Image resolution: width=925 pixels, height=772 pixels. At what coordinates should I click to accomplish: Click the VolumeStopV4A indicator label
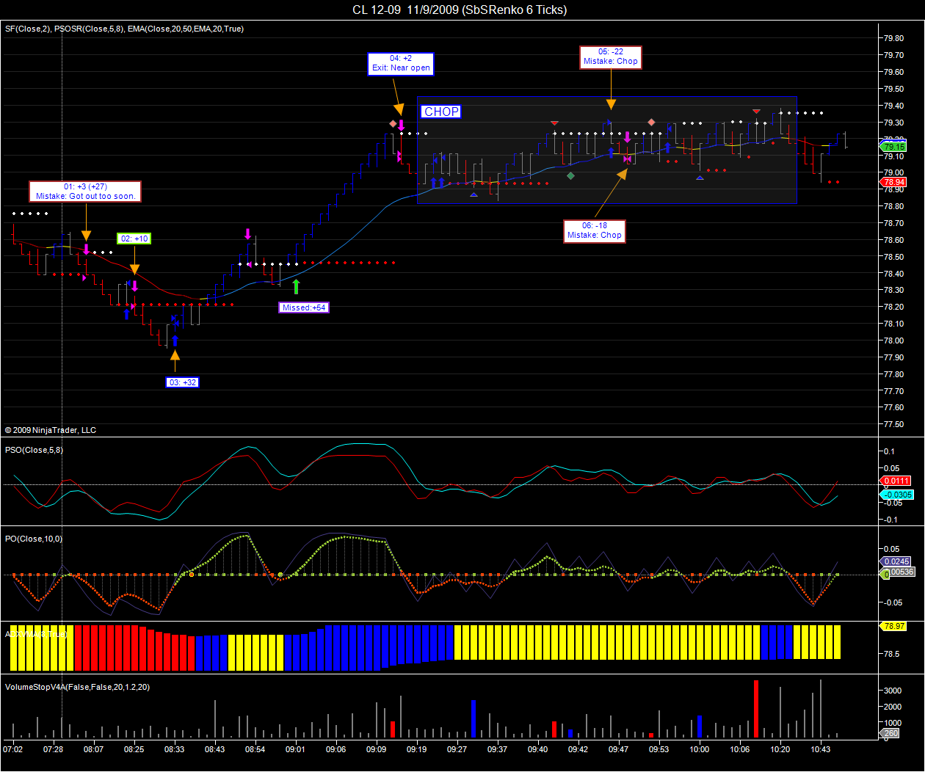(77, 687)
